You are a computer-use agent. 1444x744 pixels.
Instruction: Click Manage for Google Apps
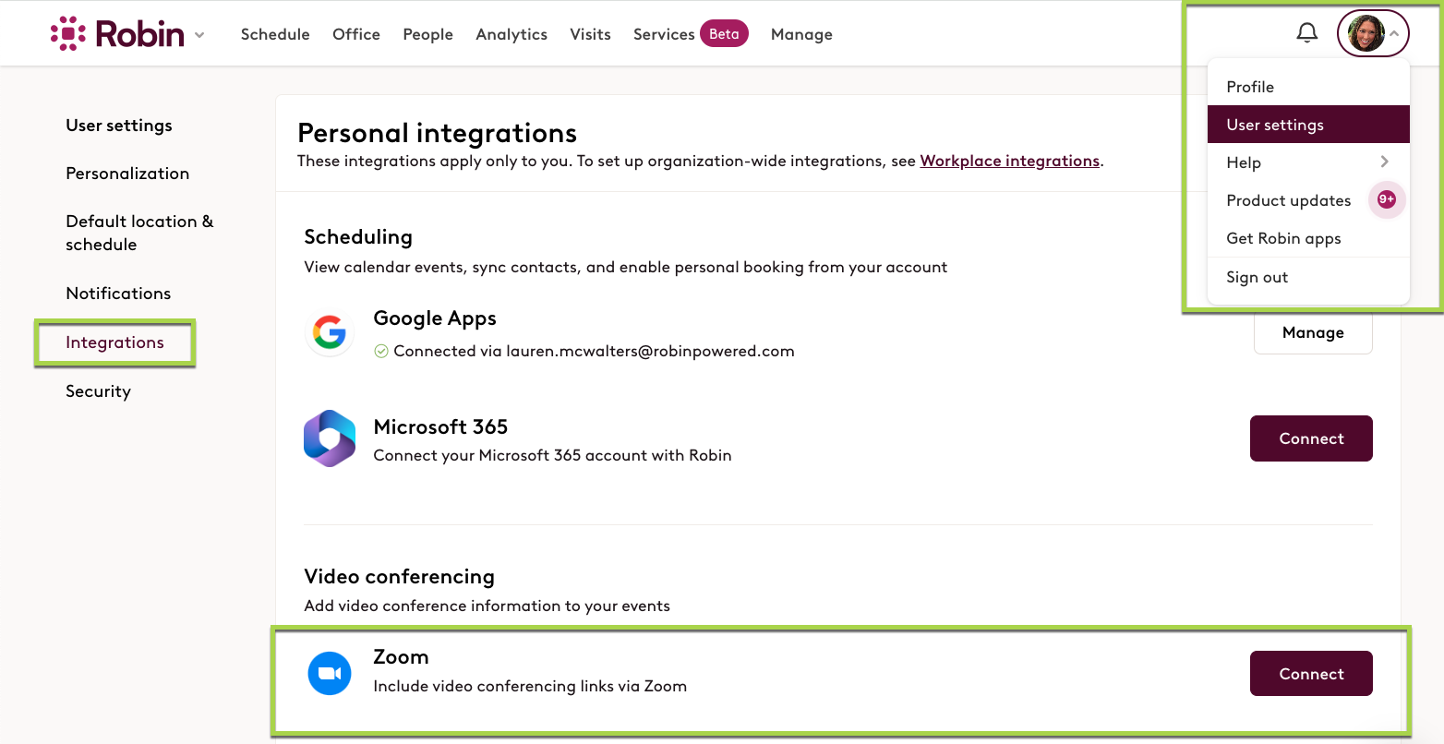pos(1313,332)
